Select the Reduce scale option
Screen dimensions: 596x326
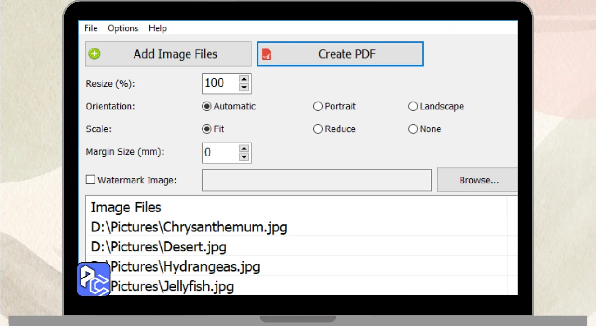pyautogui.click(x=318, y=129)
